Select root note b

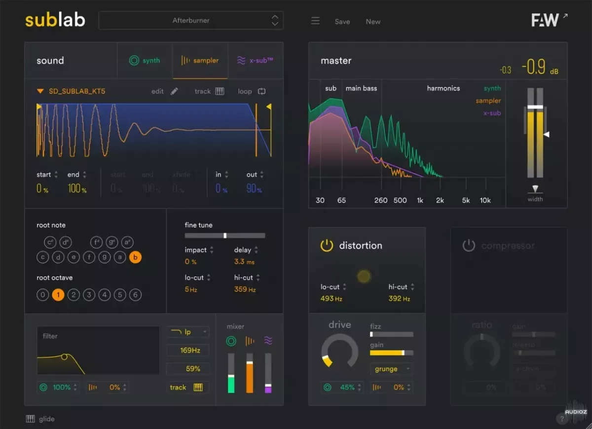pos(135,257)
